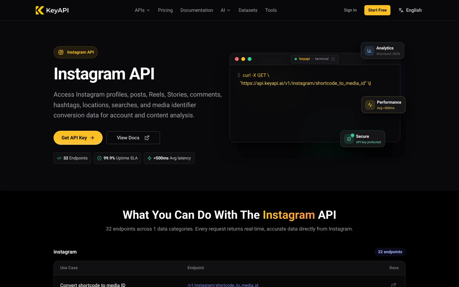Click the 32 Endpoints stat chip
The image size is (459, 287).
click(x=72, y=158)
